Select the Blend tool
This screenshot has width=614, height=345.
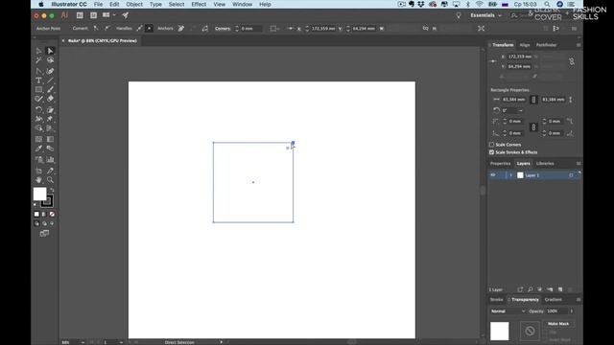click(50, 149)
